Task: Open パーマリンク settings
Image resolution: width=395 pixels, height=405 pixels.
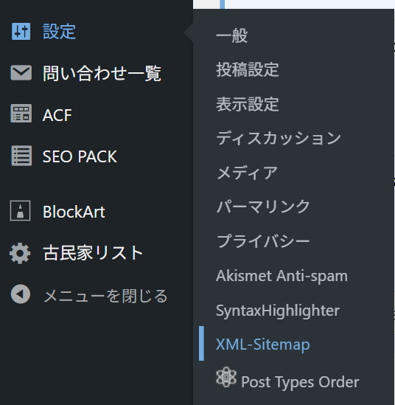Action: [x=263, y=207]
